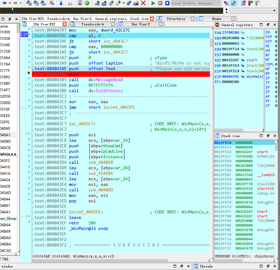Viewport: 280px width, 270px height.
Task: Start the debugger process (green play)
Action: [x=153, y=3]
